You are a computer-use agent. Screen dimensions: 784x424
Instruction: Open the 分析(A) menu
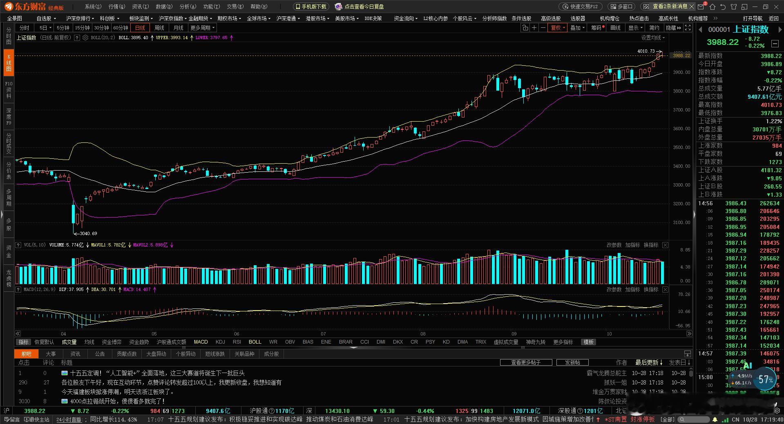point(188,7)
